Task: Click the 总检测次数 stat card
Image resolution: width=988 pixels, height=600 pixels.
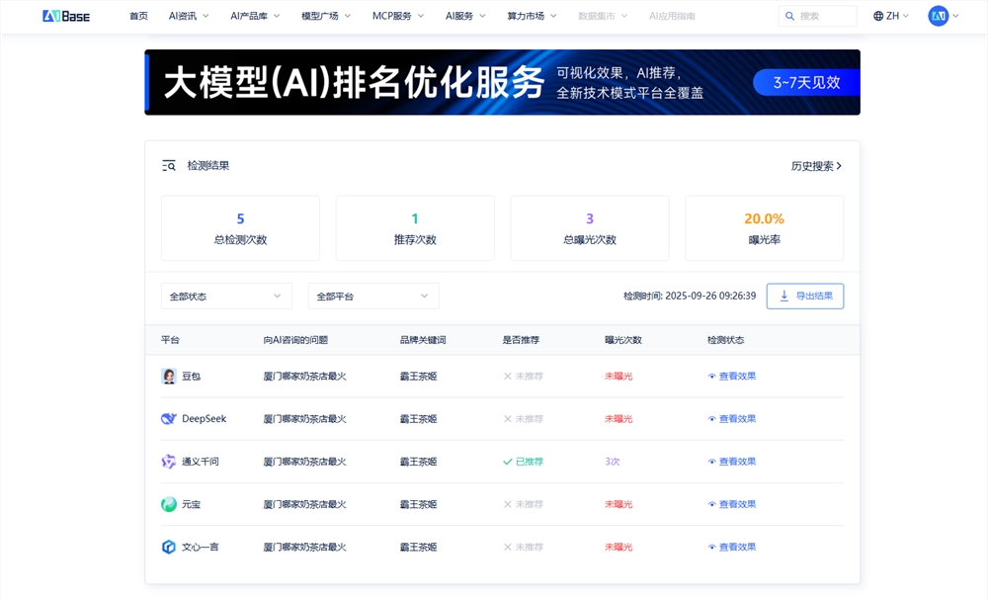Action: coord(240,228)
